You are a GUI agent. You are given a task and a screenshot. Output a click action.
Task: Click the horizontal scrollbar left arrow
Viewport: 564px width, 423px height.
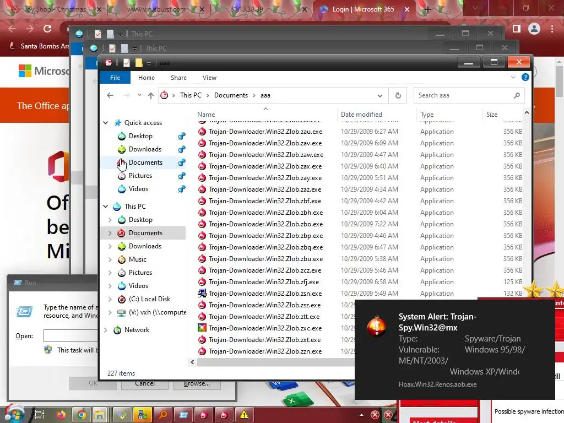192,362
